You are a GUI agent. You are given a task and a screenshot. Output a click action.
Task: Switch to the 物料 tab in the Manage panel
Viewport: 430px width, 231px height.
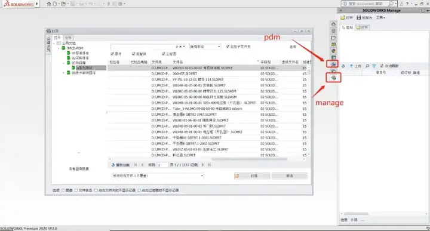[x=348, y=27]
